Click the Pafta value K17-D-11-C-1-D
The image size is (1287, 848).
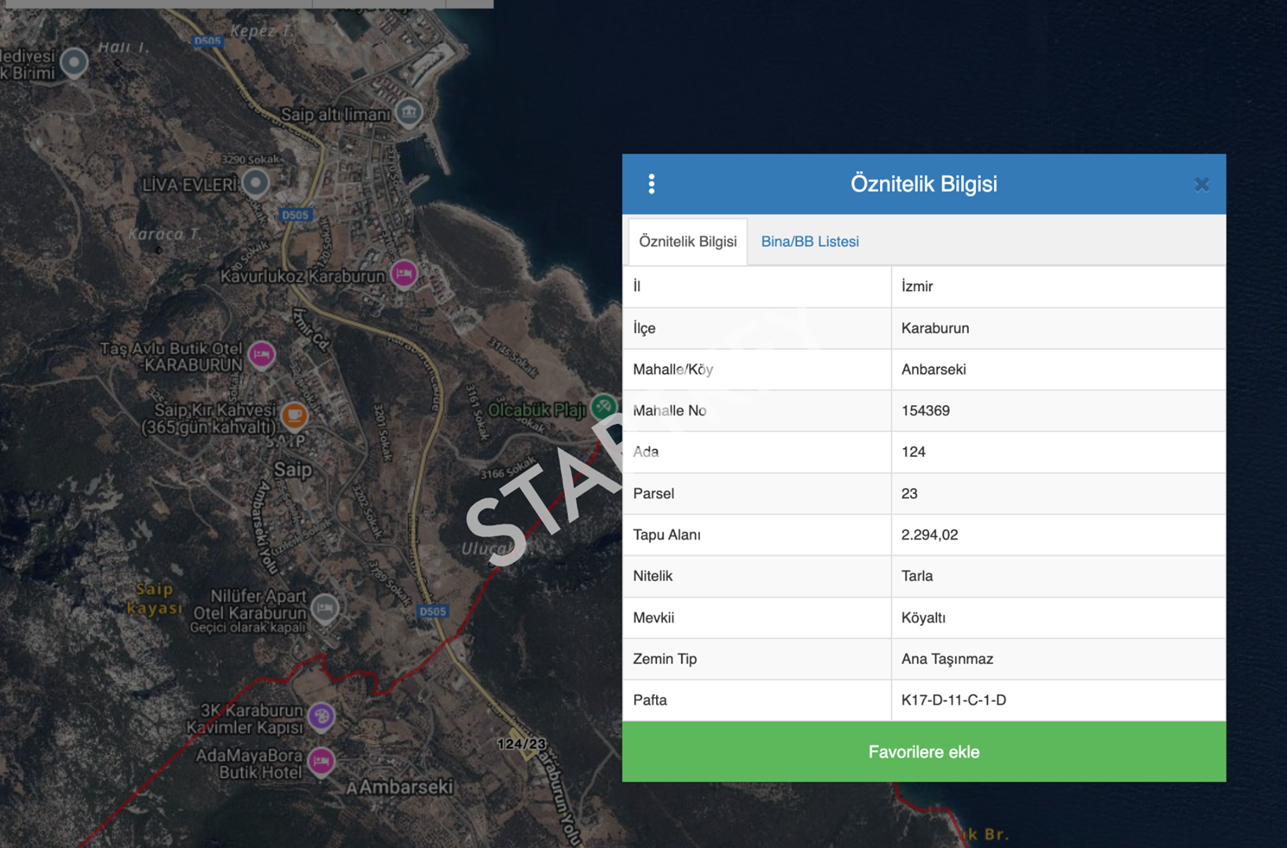click(953, 700)
